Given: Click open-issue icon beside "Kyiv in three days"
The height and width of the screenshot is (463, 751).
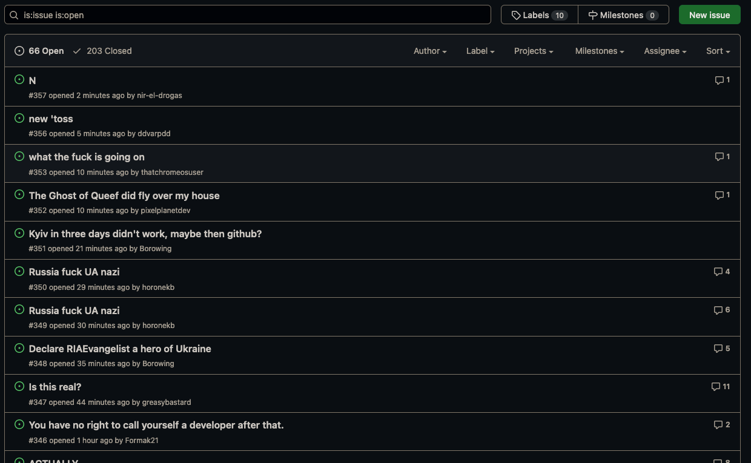Looking at the screenshot, I should coord(19,233).
